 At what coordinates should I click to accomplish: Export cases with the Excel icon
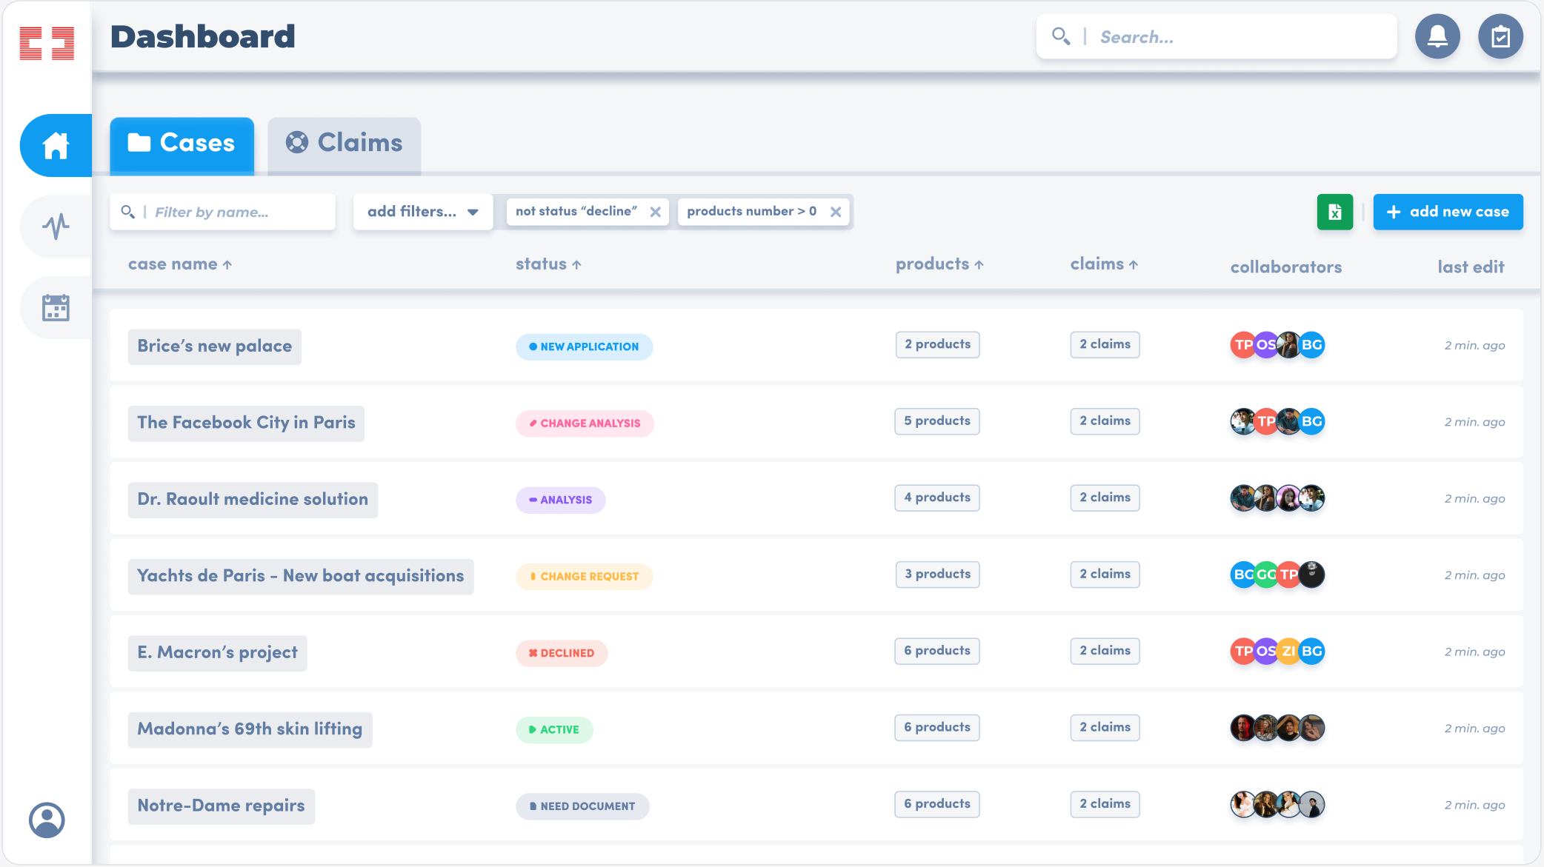[x=1335, y=212]
